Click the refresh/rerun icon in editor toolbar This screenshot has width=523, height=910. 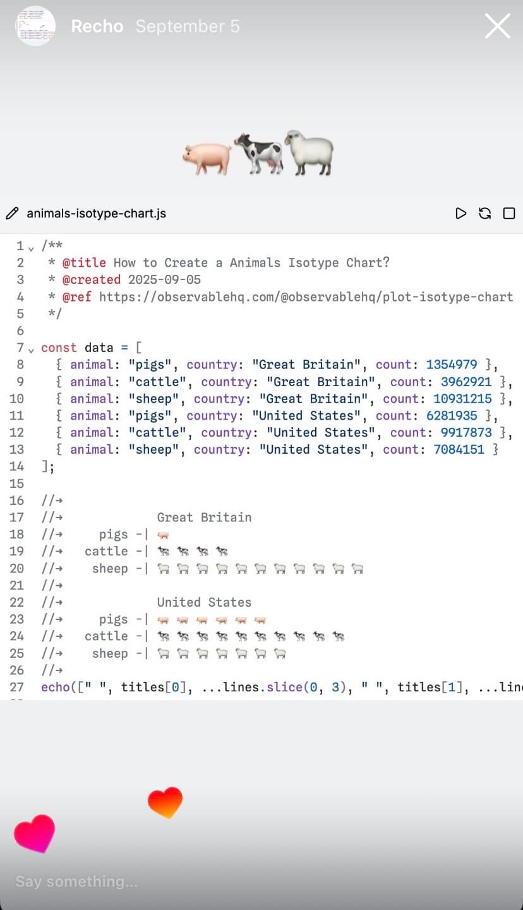click(x=485, y=214)
